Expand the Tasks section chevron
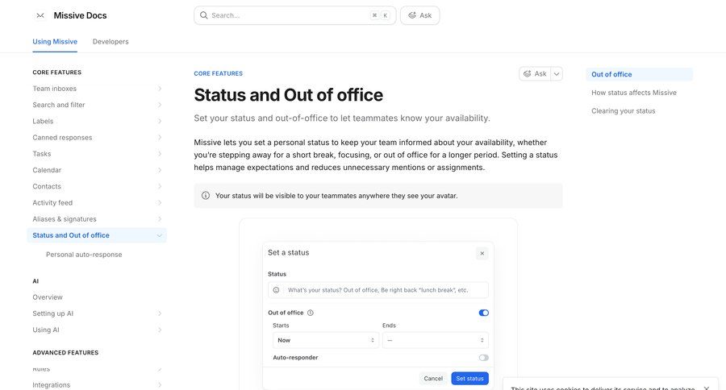The image size is (726, 390). (x=159, y=154)
